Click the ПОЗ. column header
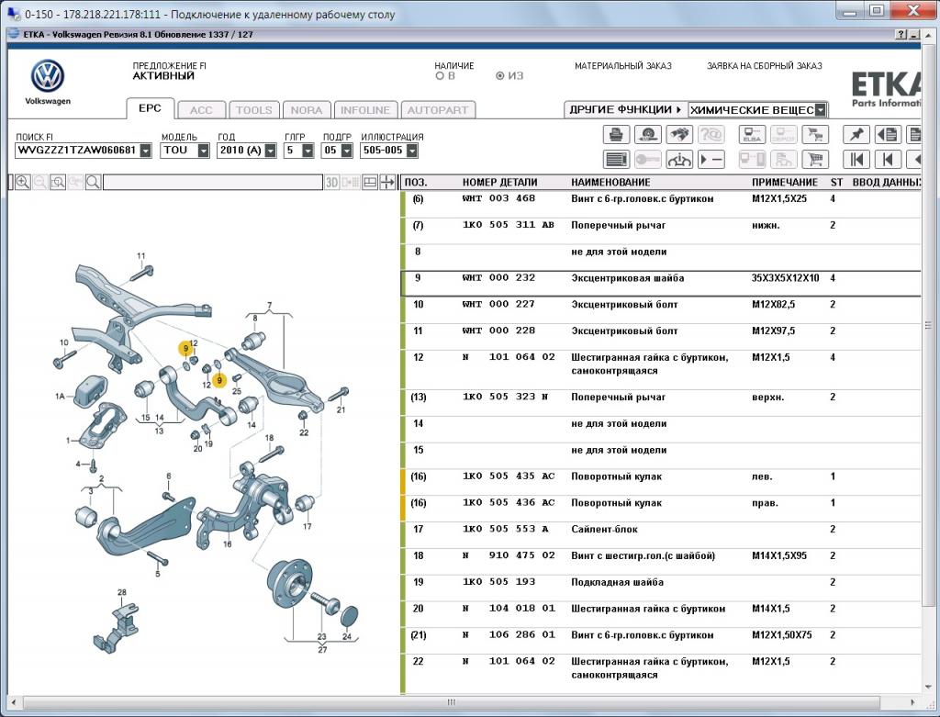940x717 pixels. click(x=416, y=183)
